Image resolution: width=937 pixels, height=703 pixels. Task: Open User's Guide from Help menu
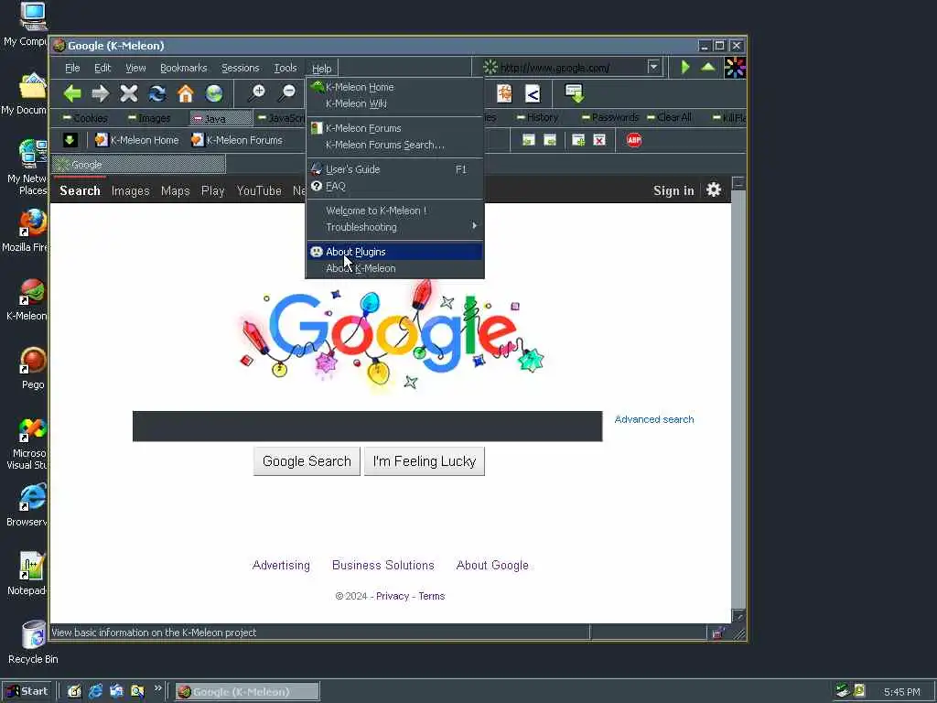(394, 169)
